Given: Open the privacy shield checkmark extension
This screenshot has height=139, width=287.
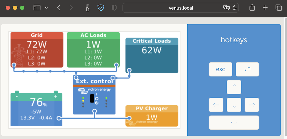Looking at the screenshot, I should pos(101,8).
